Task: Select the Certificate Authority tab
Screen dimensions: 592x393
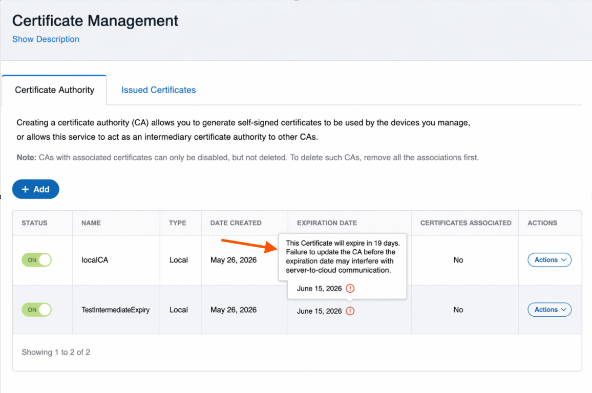Action: 54,90
